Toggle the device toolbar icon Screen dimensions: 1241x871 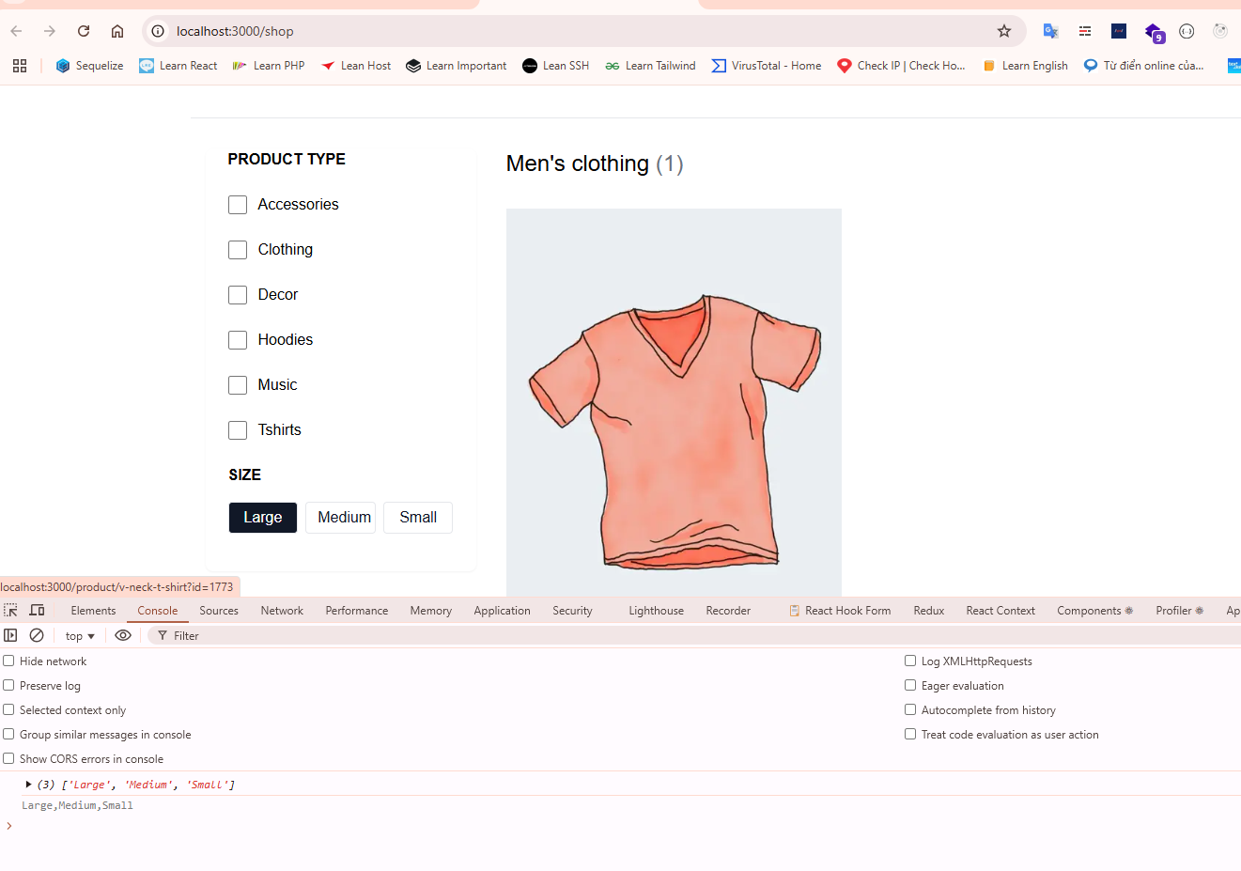click(38, 611)
